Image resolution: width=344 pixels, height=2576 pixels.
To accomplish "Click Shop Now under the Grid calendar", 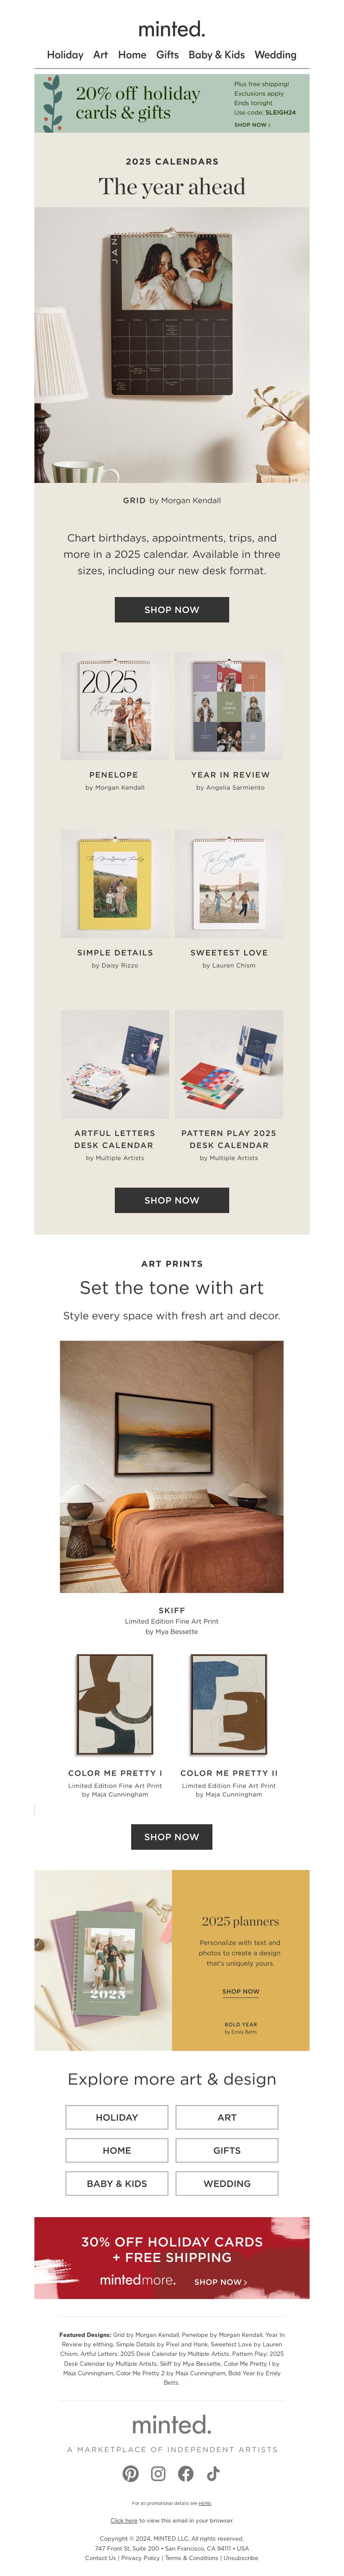I will click(x=172, y=609).
